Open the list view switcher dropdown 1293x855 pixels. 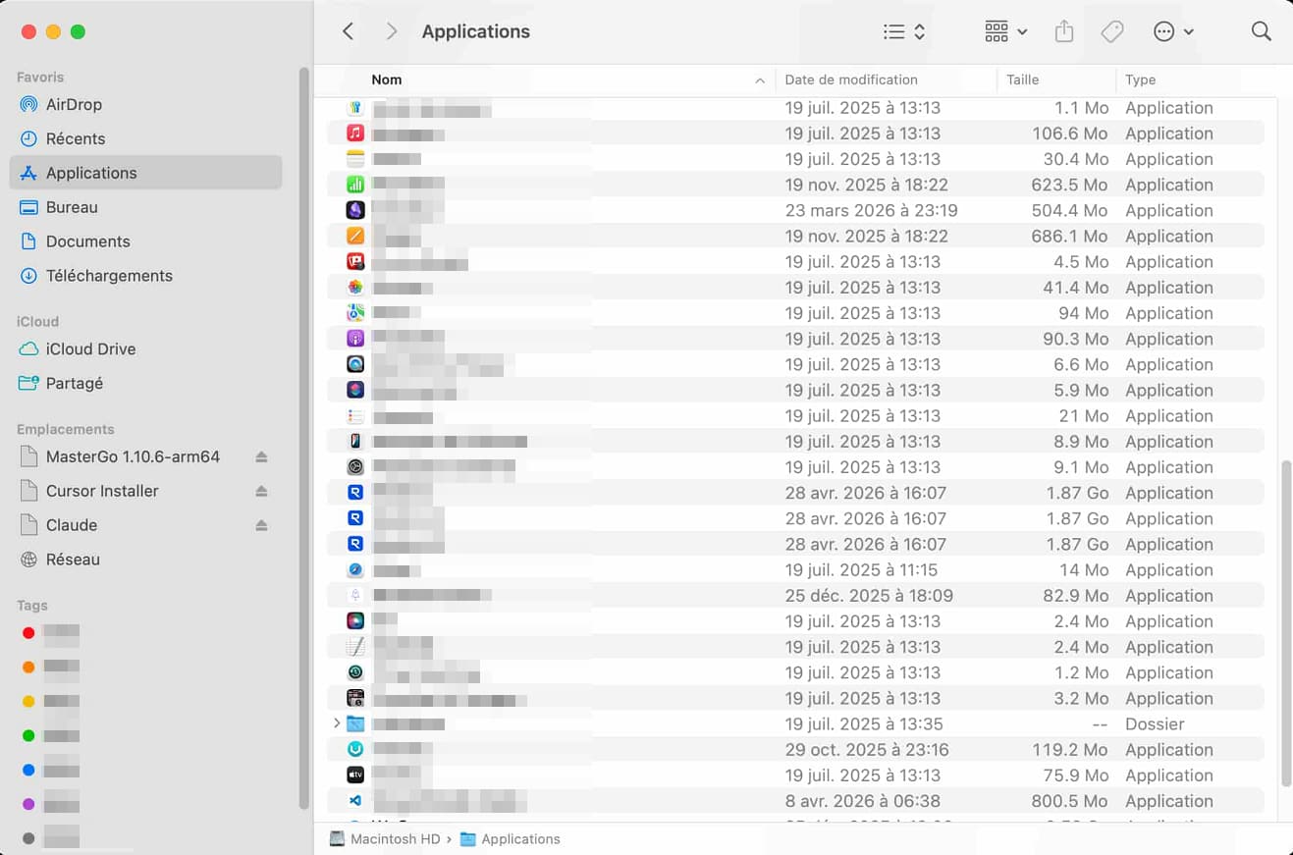[904, 31]
